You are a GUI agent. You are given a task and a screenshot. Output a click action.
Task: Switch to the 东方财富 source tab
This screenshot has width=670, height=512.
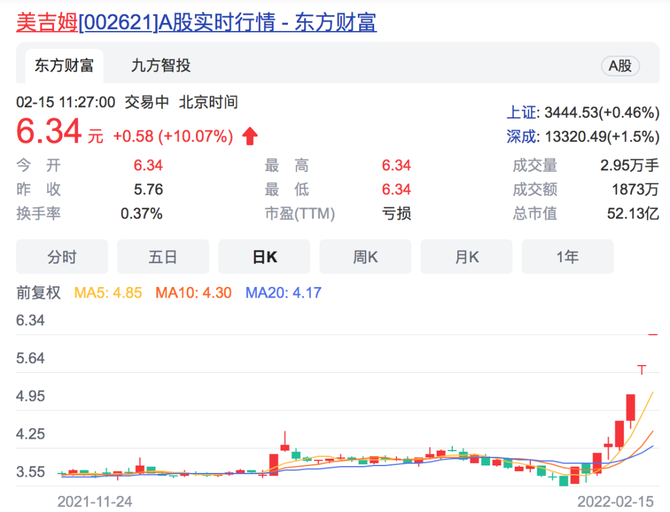pos(64,66)
